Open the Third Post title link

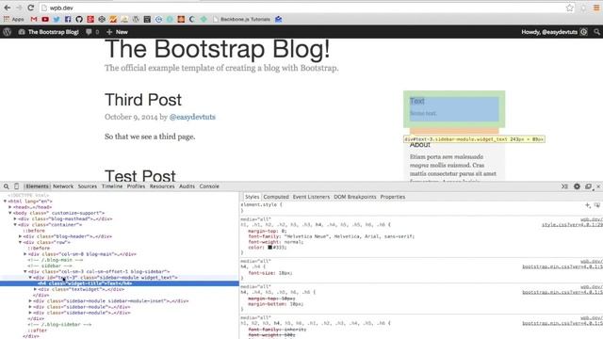tap(143, 100)
